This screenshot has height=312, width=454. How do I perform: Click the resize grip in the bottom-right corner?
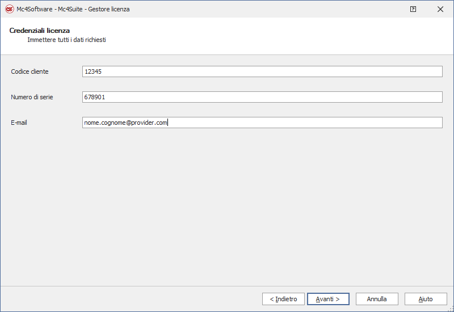450,308
